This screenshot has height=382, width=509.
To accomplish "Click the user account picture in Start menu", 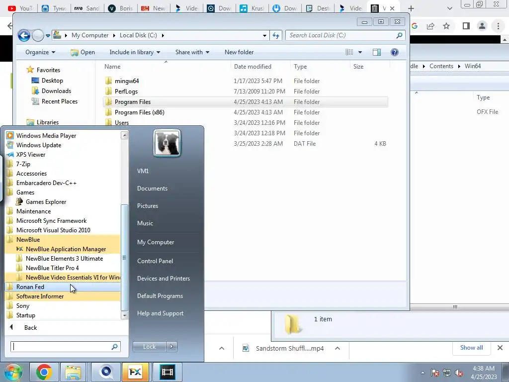I will pyautogui.click(x=167, y=143).
